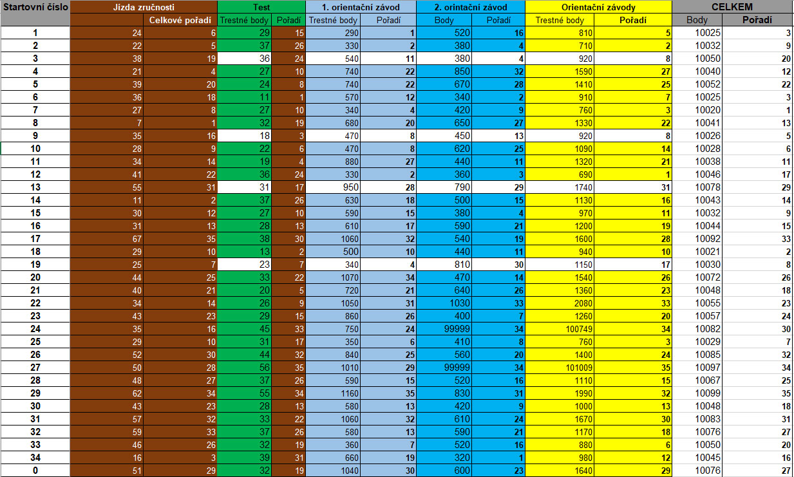Click the 1640 cell in start number 0 row
Viewport: 794px width, 477px height.
(x=560, y=471)
